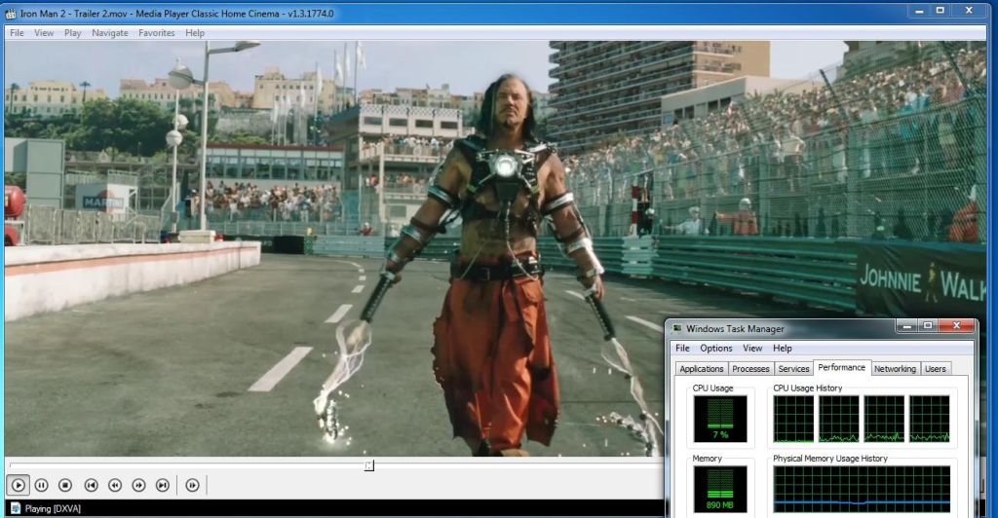Click the Physical Memory Usage History graph

tap(862, 490)
